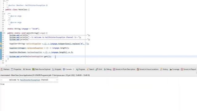
Task: Switch to the Snippets tab
Action: (x=57, y=69)
